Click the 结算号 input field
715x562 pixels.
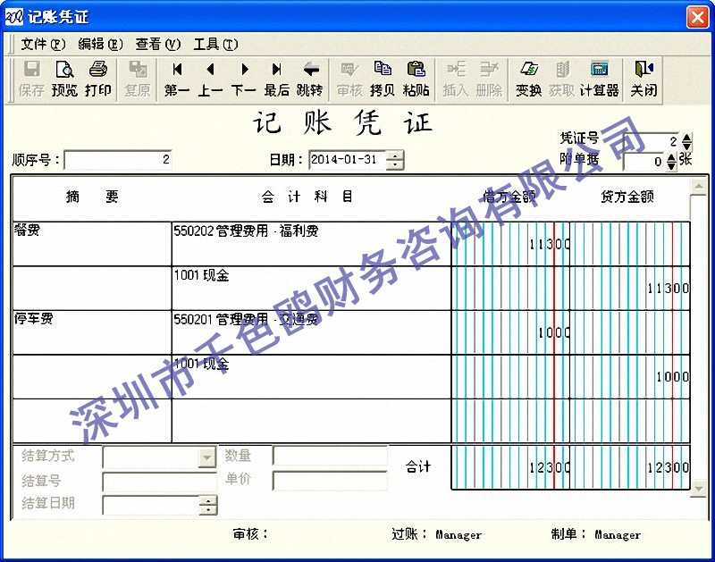[160, 482]
